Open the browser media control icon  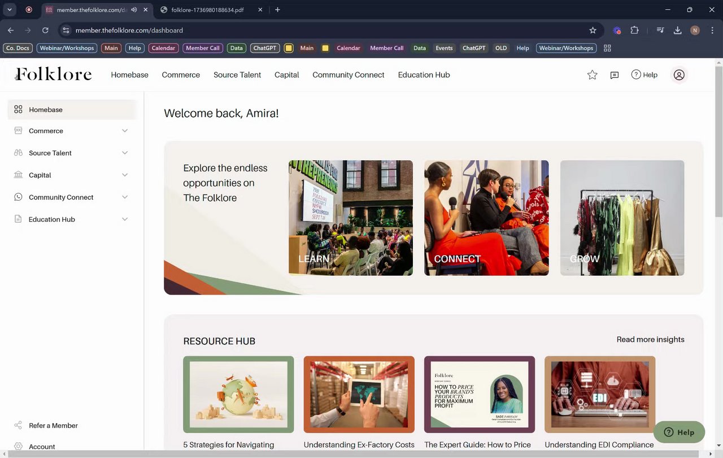[660, 30]
